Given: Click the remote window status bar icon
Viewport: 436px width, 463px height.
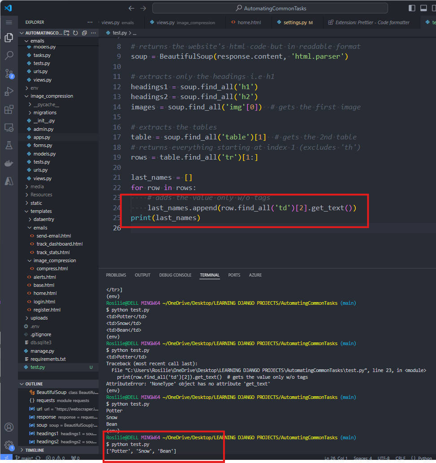Looking at the screenshot, I should (6, 458).
